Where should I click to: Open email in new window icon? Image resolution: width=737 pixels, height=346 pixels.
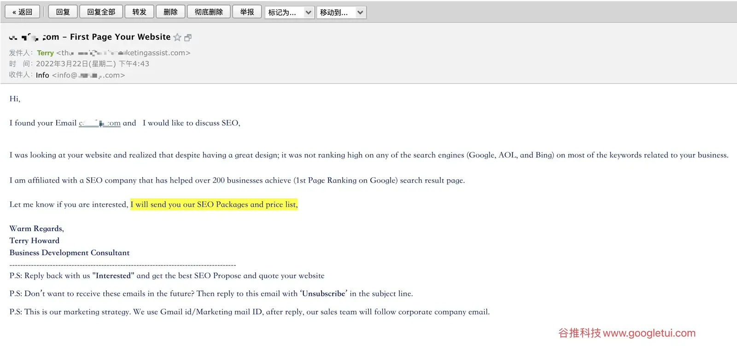pos(188,38)
